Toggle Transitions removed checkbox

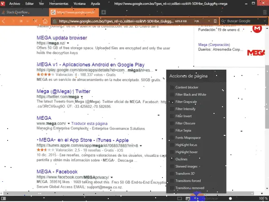(172, 188)
